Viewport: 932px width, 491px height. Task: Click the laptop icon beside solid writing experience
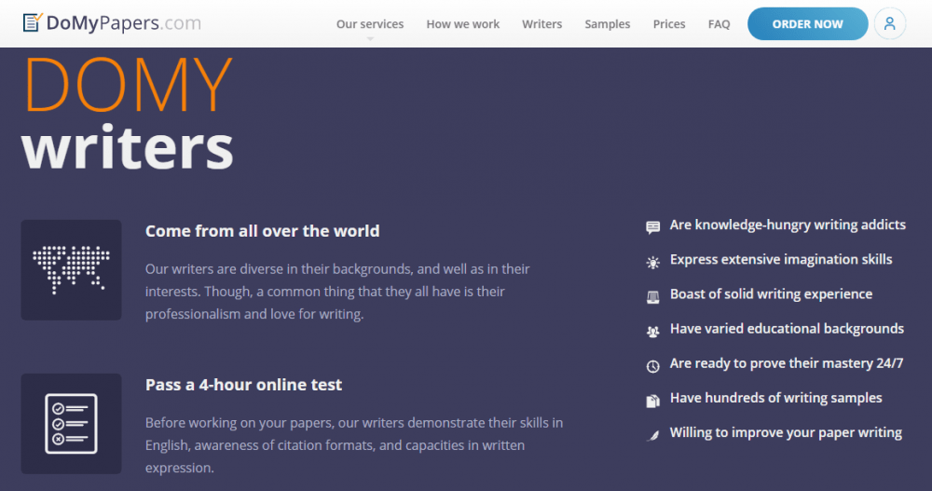pyautogui.click(x=652, y=296)
